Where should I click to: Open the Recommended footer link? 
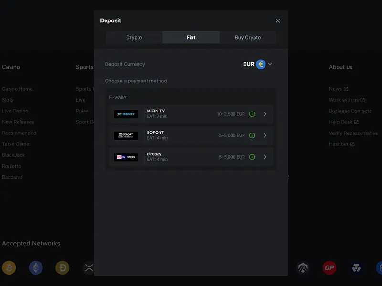tap(19, 133)
